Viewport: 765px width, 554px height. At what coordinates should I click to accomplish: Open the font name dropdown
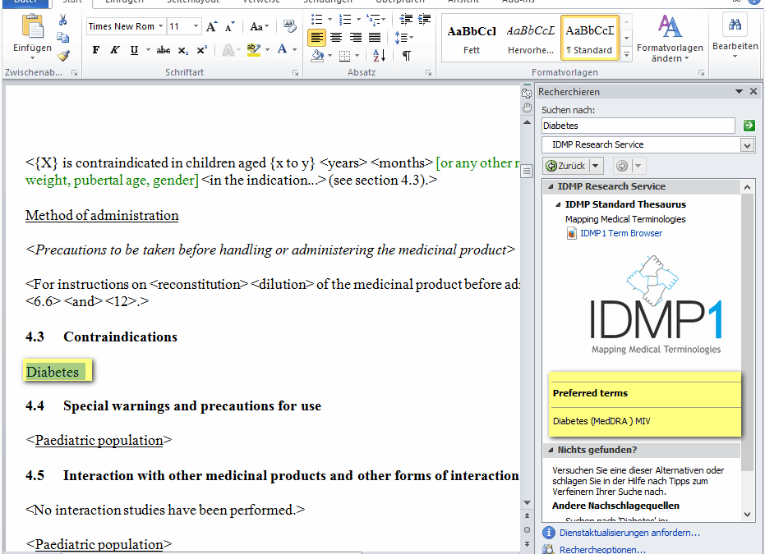[x=160, y=26]
